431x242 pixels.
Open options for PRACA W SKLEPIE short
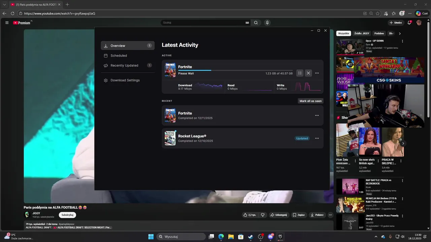[401, 161]
